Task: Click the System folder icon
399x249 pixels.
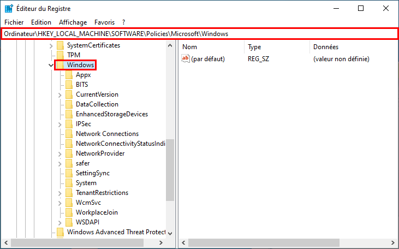Action: (69, 183)
